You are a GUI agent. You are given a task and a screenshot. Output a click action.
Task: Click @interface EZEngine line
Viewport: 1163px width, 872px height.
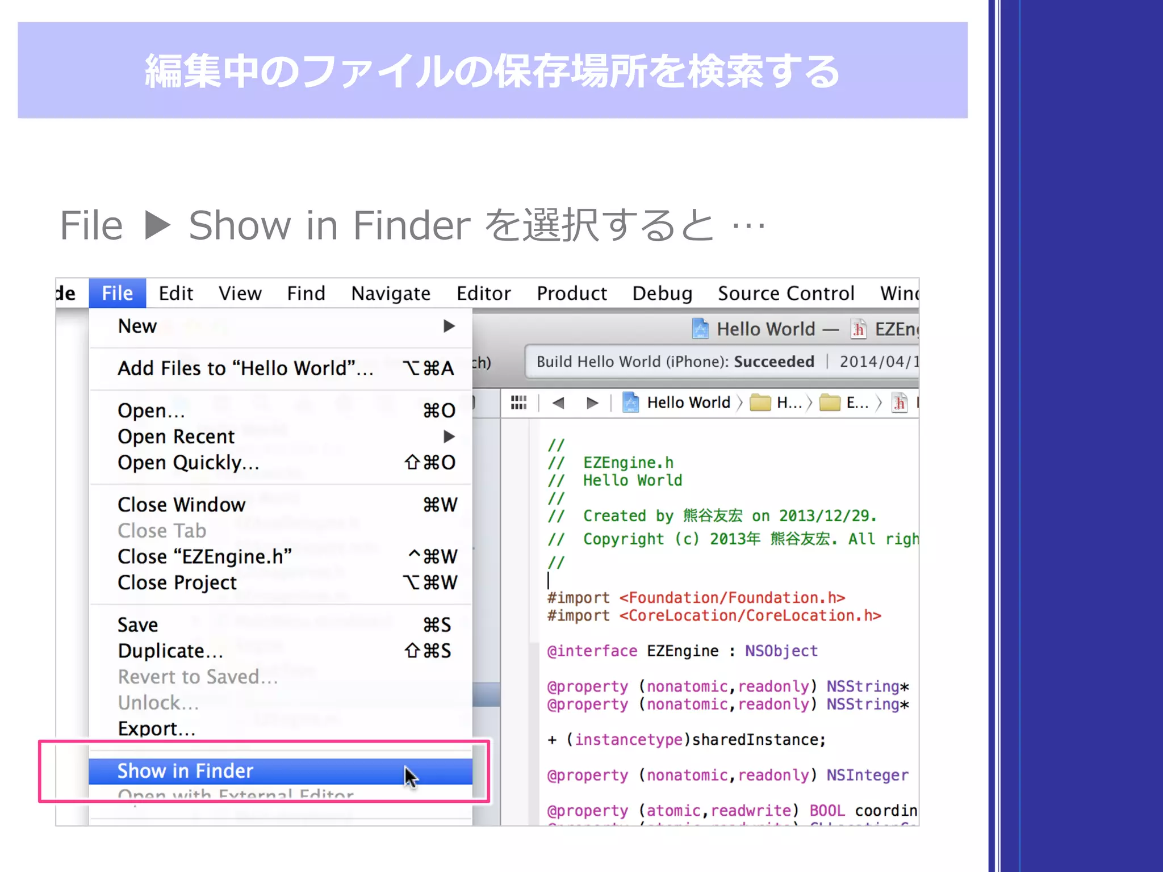[682, 651]
